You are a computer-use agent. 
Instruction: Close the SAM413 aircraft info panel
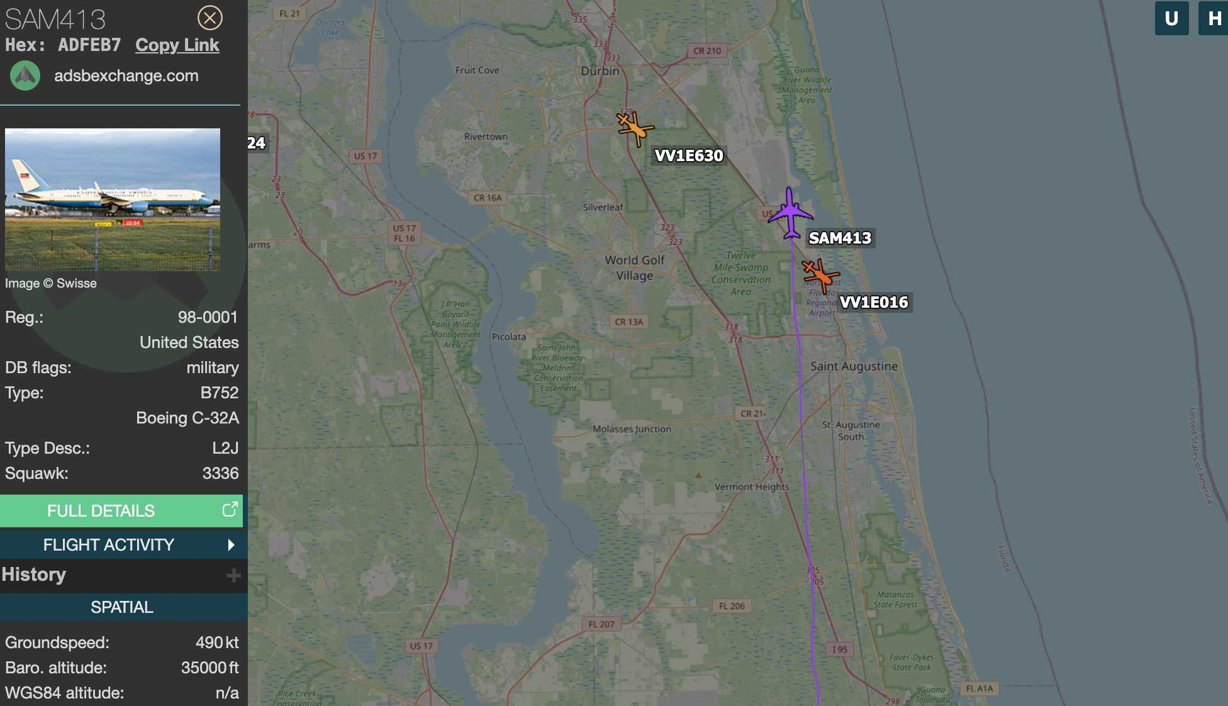[210, 18]
